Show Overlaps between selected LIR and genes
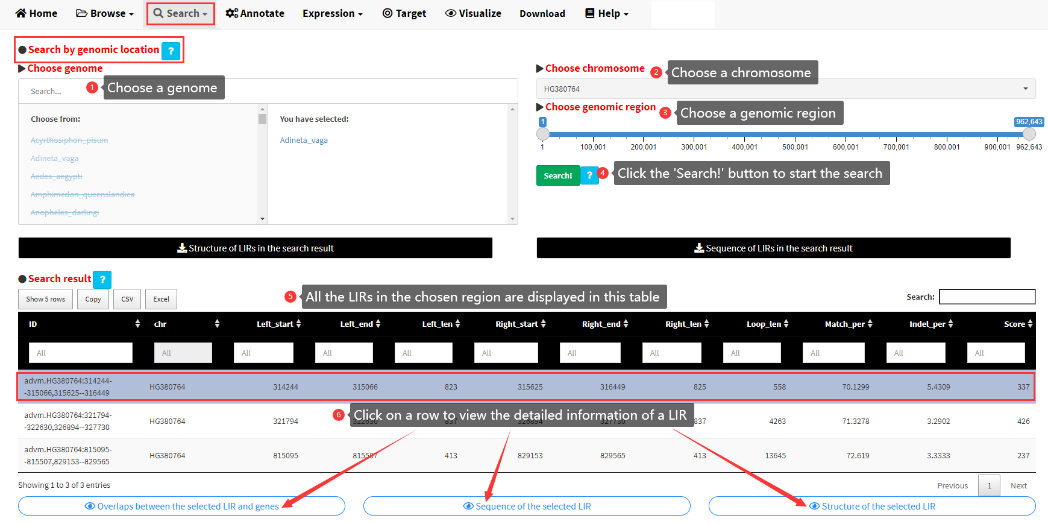This screenshot has width=1048, height=524. pyautogui.click(x=181, y=506)
